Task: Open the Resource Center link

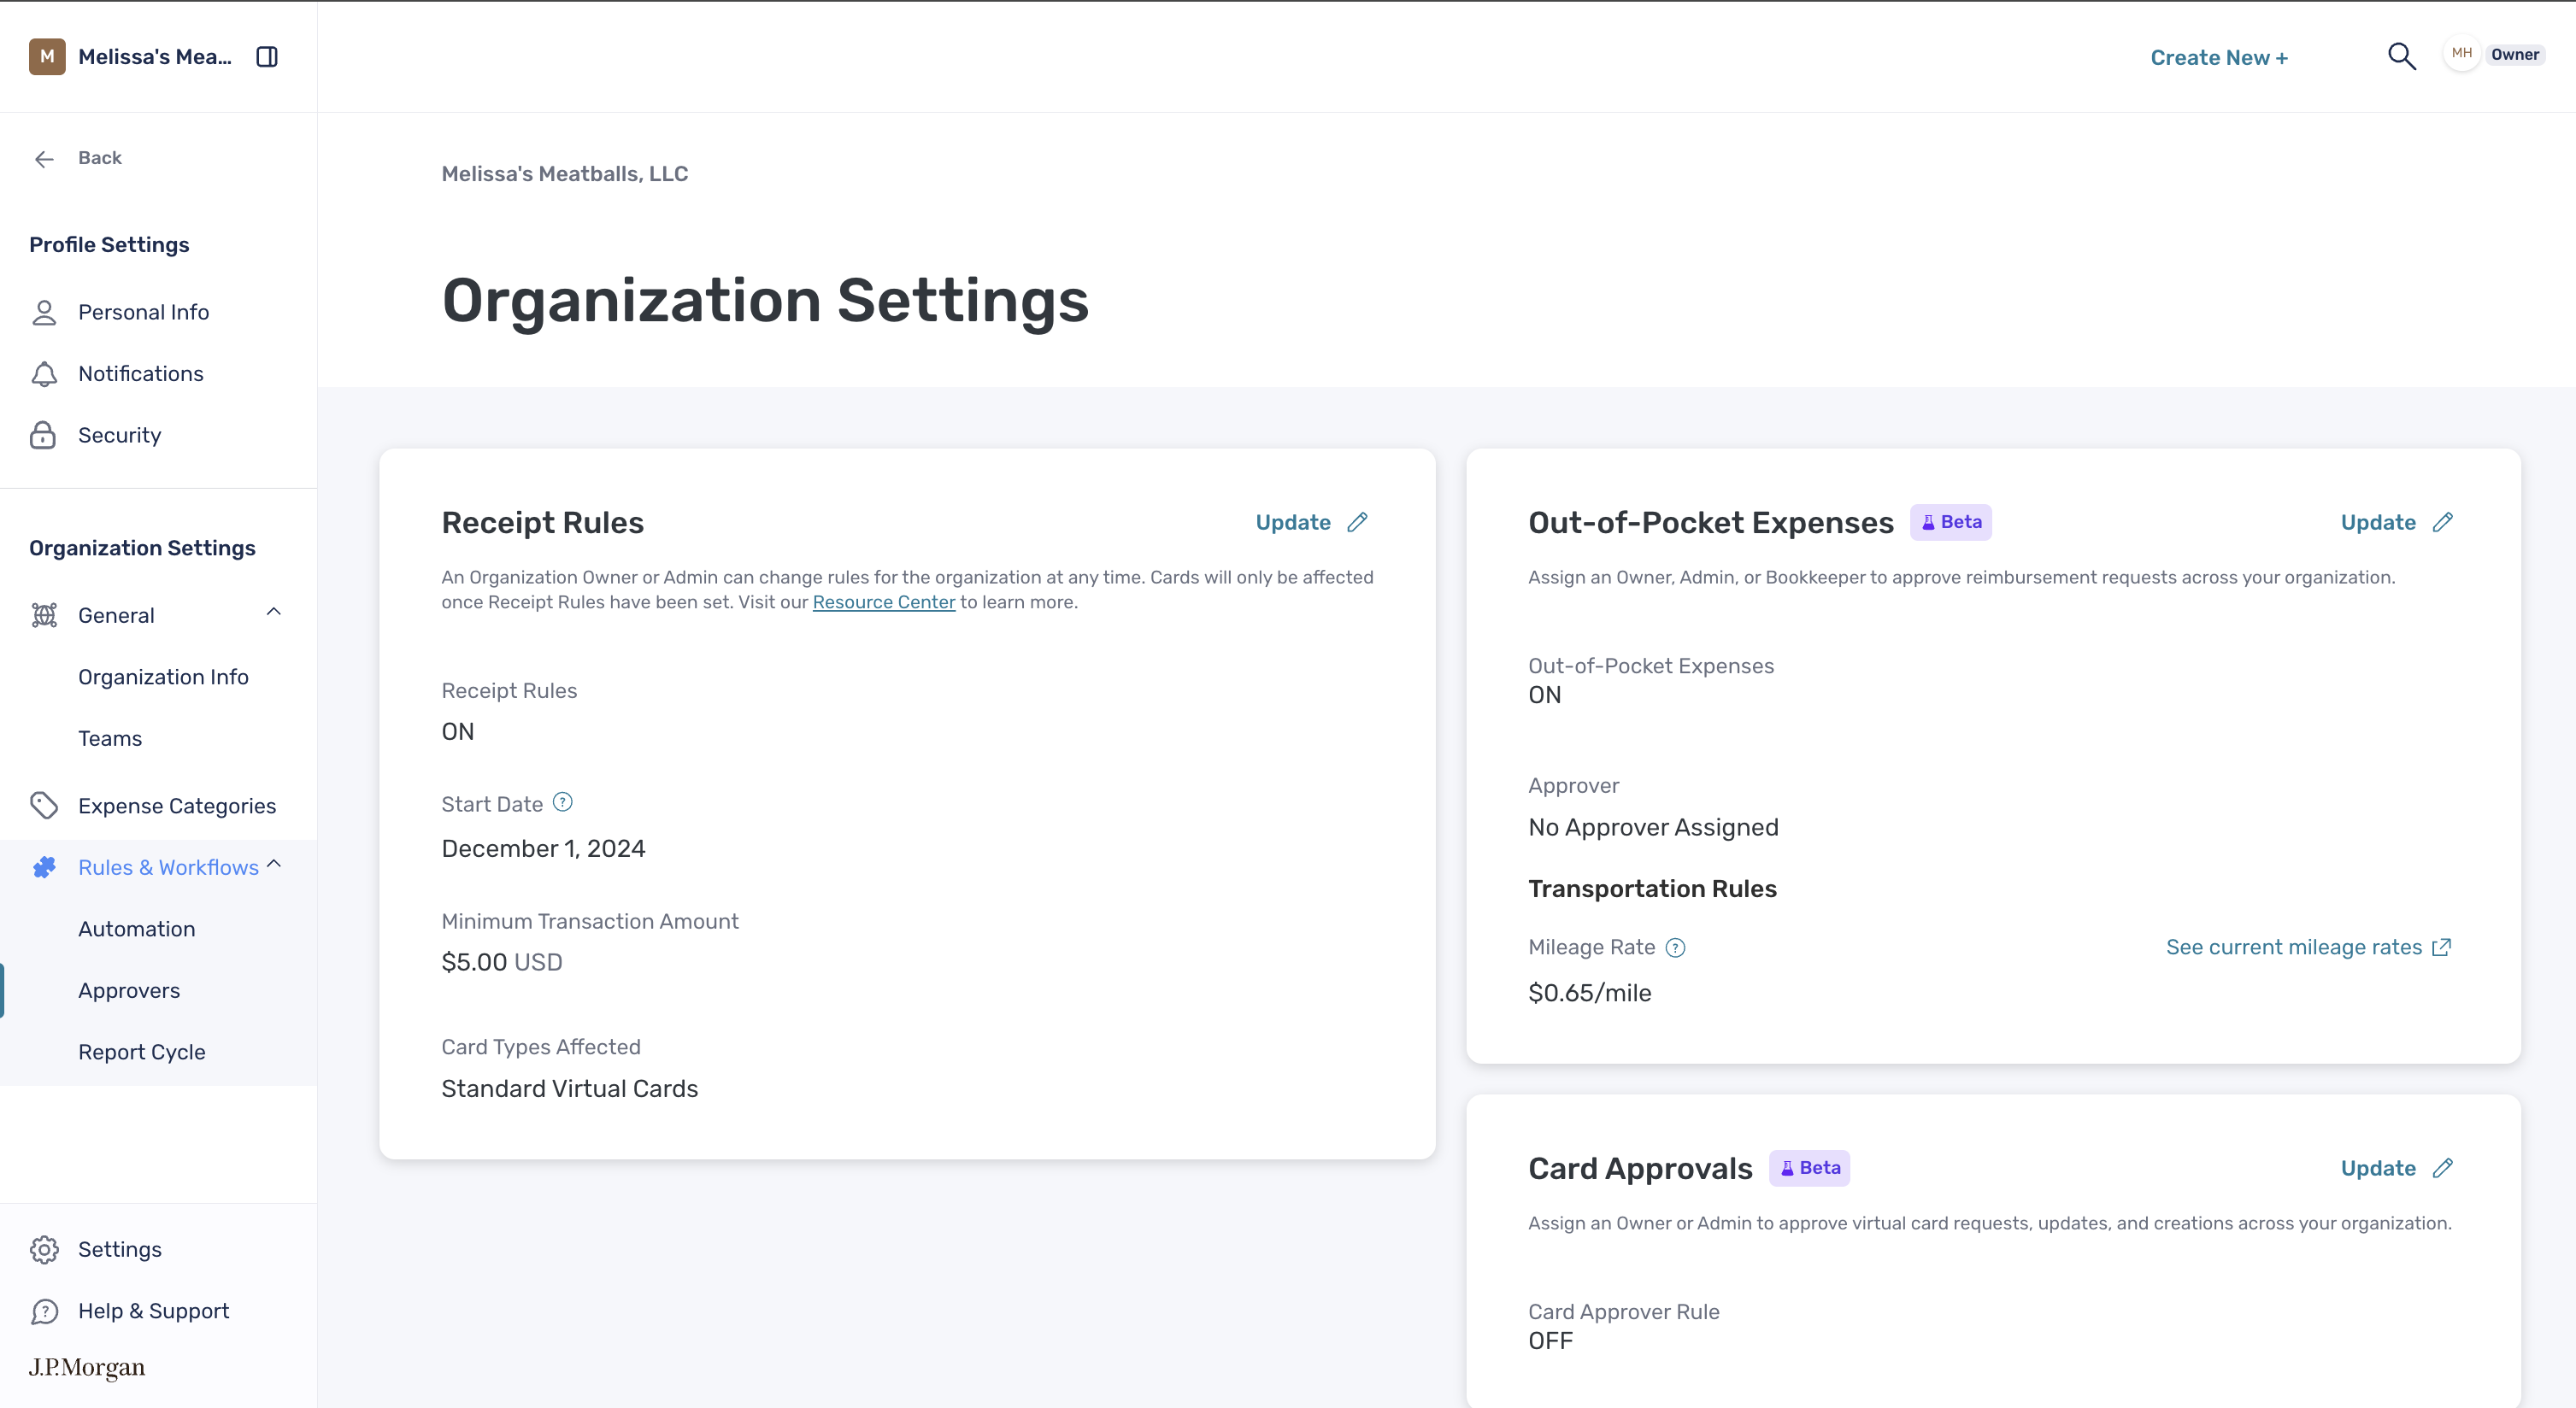Action: coord(884,602)
